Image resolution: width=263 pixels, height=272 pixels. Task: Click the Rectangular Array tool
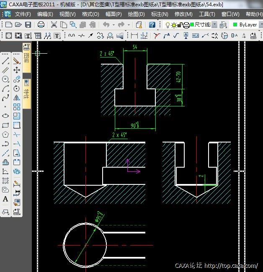point(17,107)
